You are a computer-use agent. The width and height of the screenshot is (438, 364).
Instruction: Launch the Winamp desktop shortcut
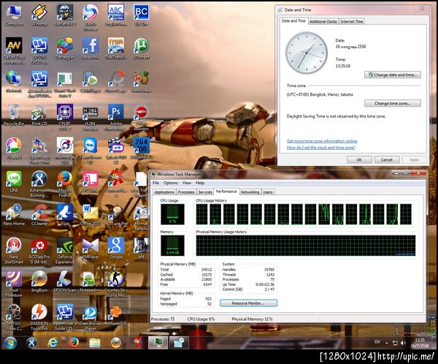pyautogui.click(x=39, y=15)
